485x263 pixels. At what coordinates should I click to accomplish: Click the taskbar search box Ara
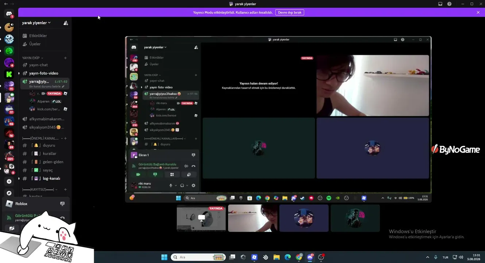coord(198,257)
